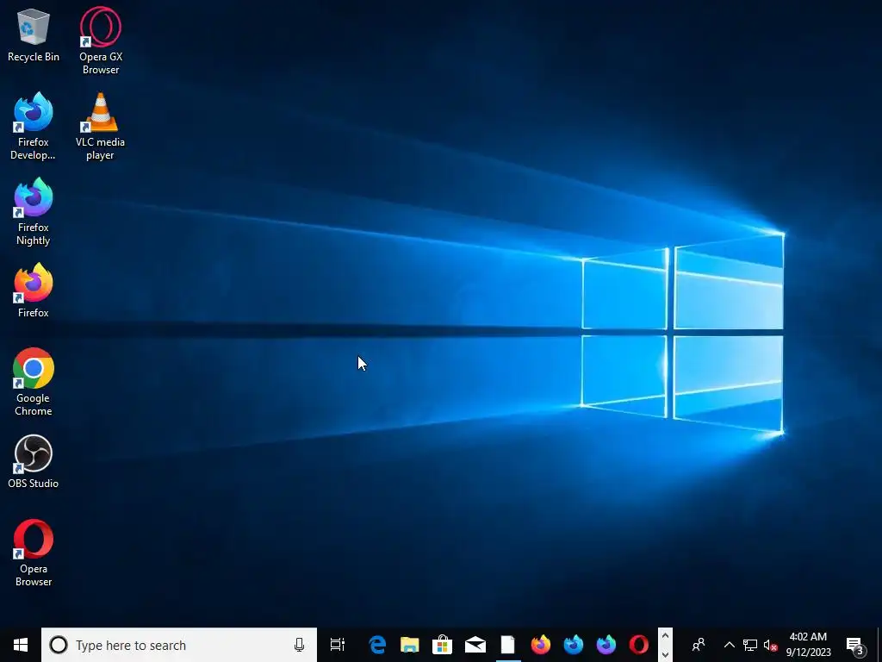Open File Explorer from the taskbar
The image size is (882, 662).
(x=409, y=645)
